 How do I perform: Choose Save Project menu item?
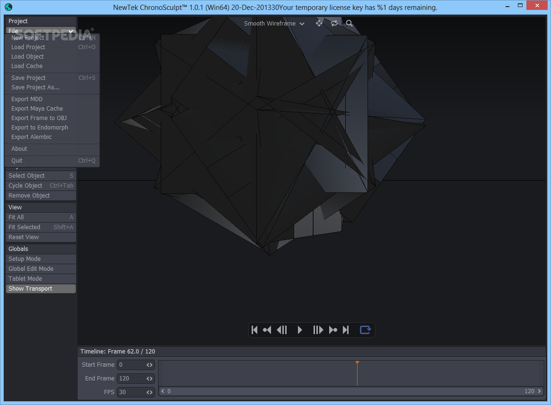pos(53,78)
